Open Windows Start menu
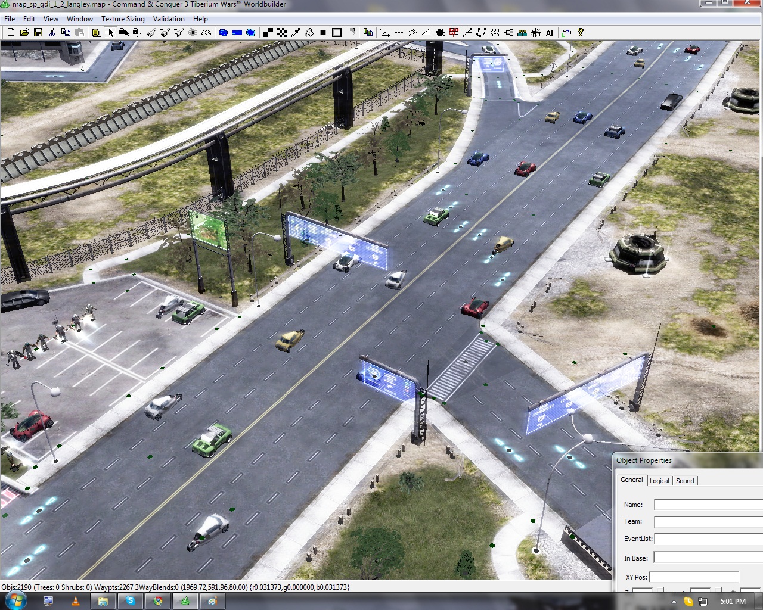763x610 pixels. 15,601
